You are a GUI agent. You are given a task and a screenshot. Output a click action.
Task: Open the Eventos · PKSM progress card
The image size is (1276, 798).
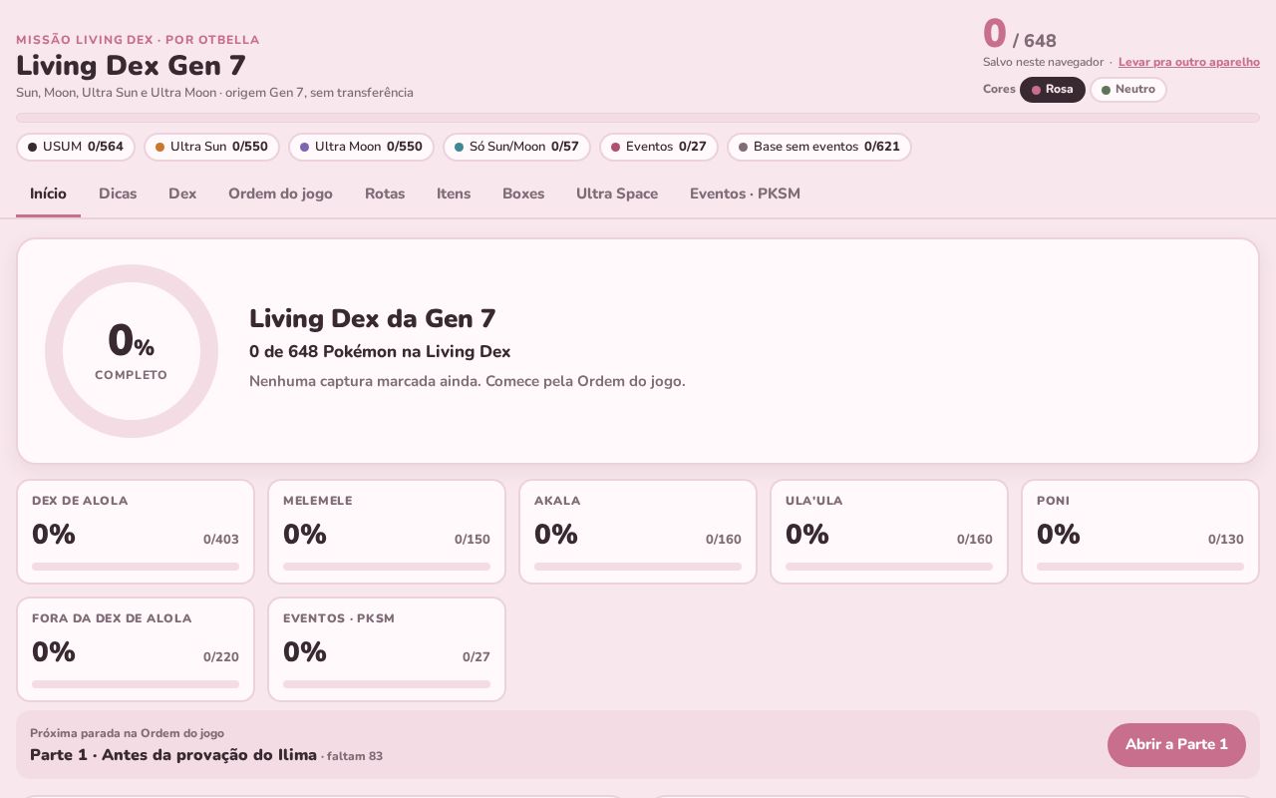click(x=387, y=649)
